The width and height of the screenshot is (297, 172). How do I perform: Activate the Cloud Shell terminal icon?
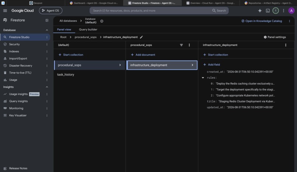pos(268,11)
